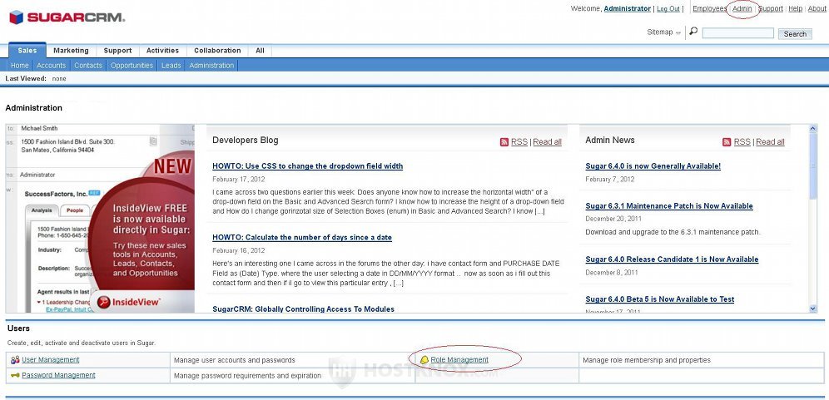Click the User Management people icon

coord(15,360)
